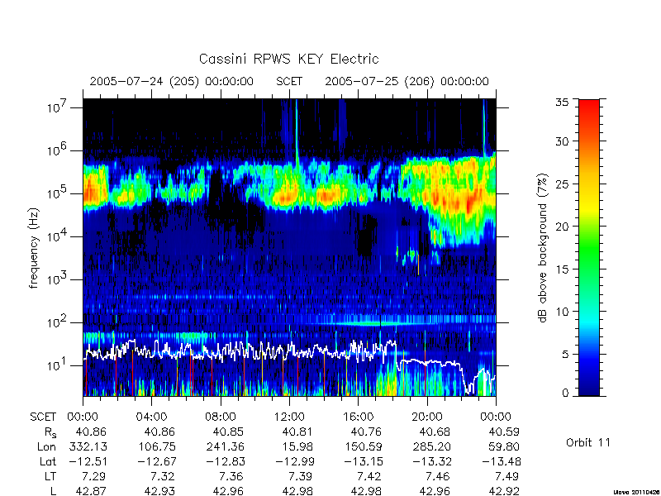Click the 'Cassini RPWS KEY Electric' title
This screenshot has height=496, width=661.
pos(288,59)
